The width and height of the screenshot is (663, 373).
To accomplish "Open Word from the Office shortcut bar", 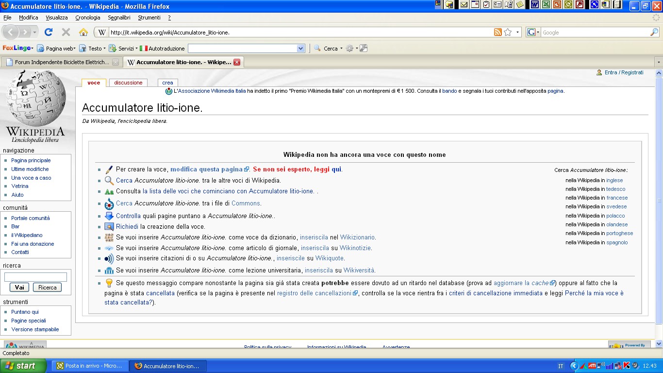I will pos(534,4).
